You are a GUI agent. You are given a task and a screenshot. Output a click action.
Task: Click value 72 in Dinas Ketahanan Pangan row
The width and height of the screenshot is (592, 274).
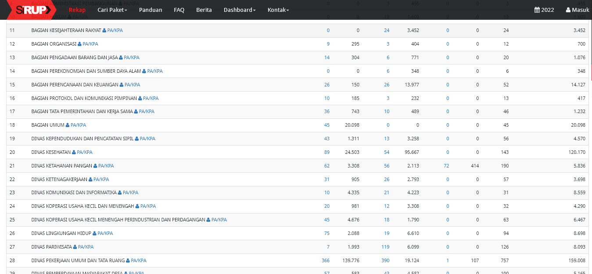click(446, 166)
